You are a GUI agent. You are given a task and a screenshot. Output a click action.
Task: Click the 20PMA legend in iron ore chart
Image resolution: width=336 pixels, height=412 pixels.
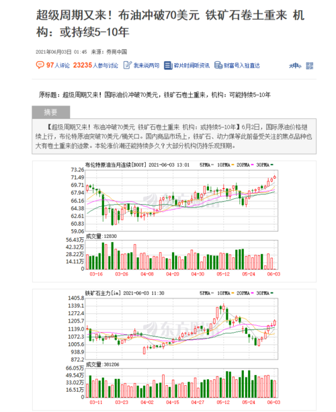point(245,293)
